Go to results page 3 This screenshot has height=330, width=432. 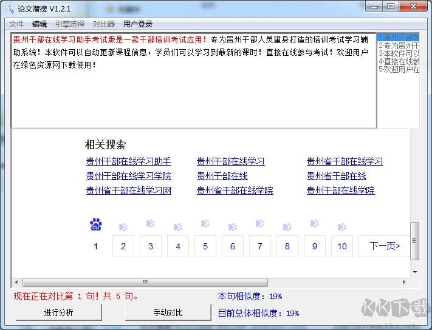click(x=151, y=246)
